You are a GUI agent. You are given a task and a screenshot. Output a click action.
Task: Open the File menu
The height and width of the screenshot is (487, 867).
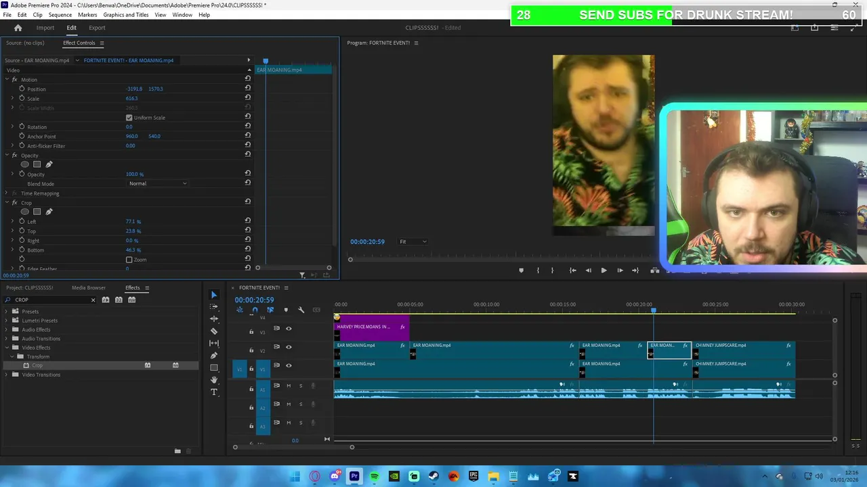tap(7, 15)
